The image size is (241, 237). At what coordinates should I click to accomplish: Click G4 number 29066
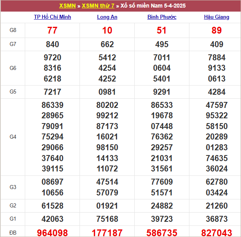52,148
